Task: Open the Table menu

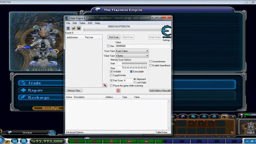Action: (82, 23)
